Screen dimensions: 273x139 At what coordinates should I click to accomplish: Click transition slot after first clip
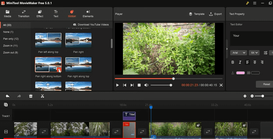[x=44, y=132]
